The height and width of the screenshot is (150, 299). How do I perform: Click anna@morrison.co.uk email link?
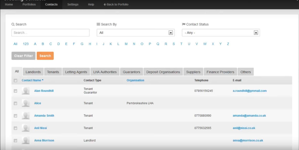click(x=248, y=140)
